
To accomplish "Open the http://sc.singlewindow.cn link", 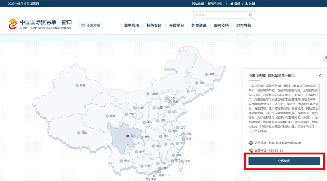I will pyautogui.click(x=285, y=143).
